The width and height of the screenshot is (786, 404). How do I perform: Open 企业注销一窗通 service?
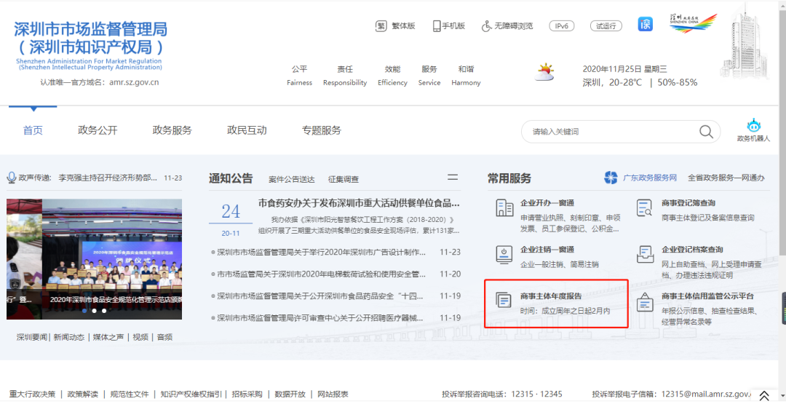pyautogui.click(x=547, y=249)
